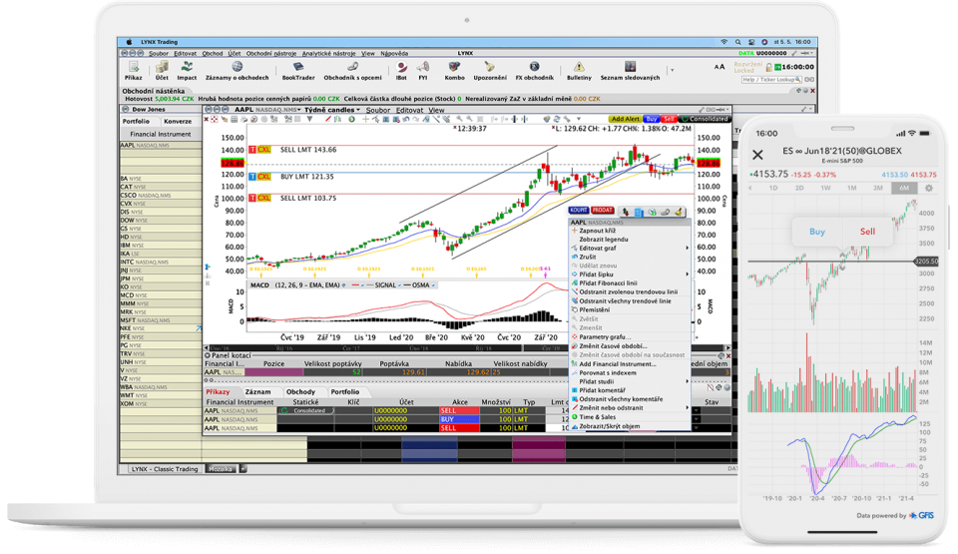This screenshot has width=958, height=554.
Task: Select the 6M timeframe on phone
Action: pyautogui.click(x=904, y=189)
